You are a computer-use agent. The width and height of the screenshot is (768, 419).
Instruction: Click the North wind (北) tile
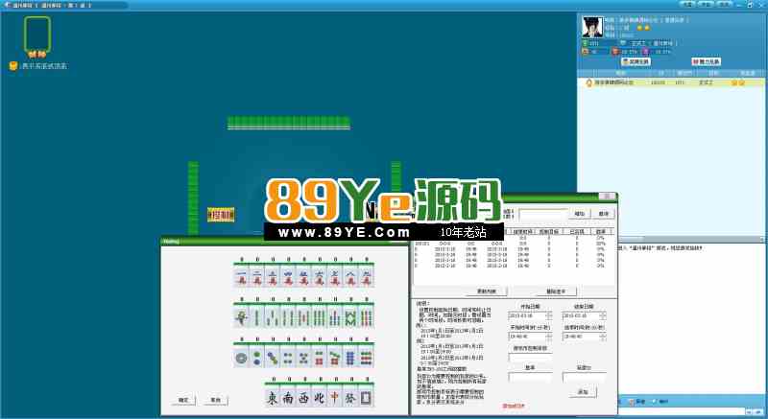click(319, 396)
